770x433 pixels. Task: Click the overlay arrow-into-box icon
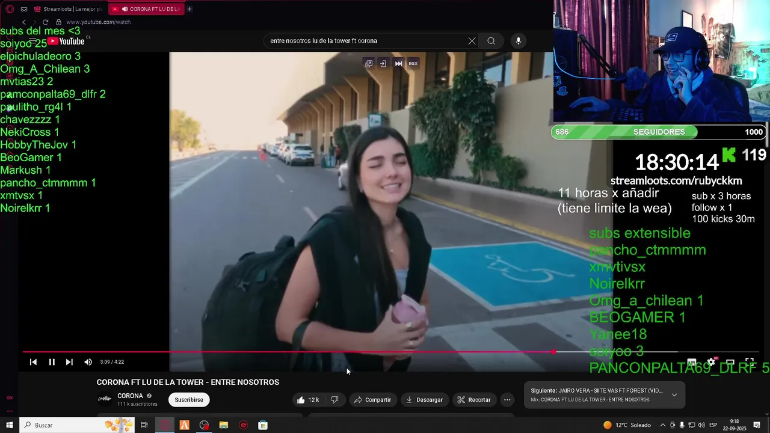tap(383, 63)
